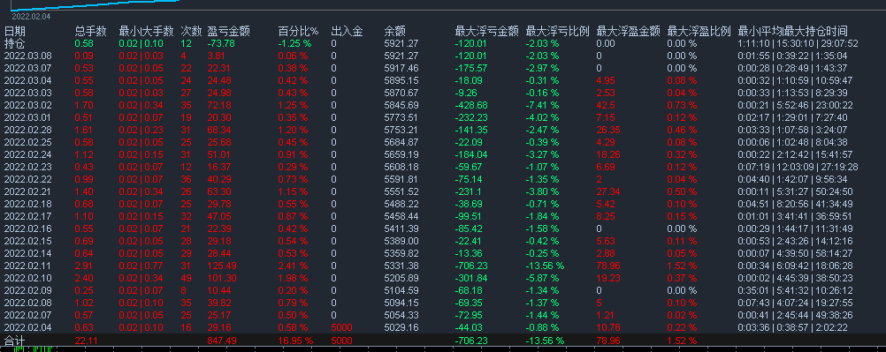Viewport: 886px width, 352px height.
Task: Select the 2022.02.18 date row
Action: 27,204
